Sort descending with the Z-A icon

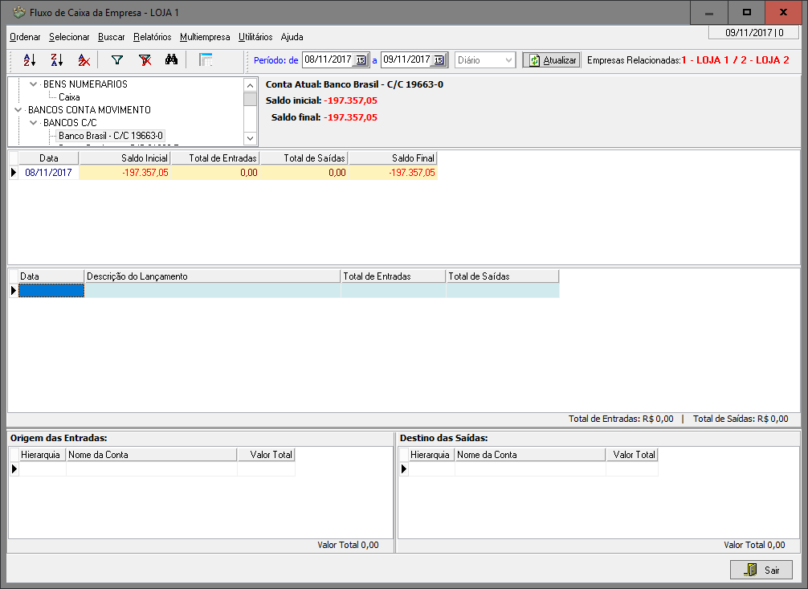(x=56, y=60)
